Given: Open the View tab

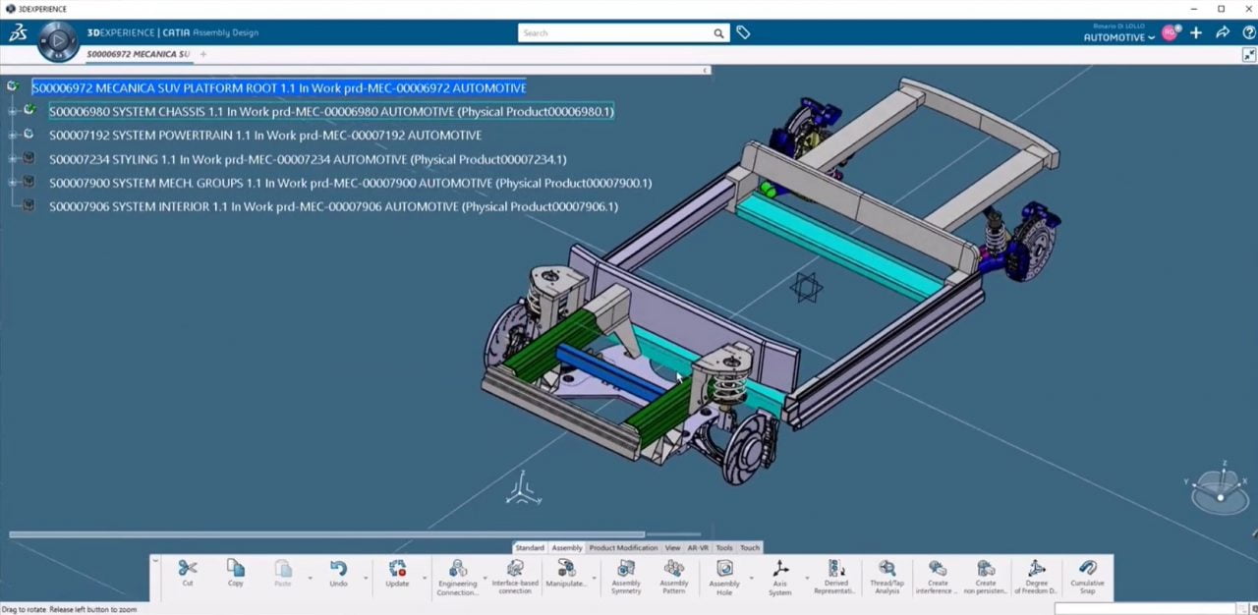Looking at the screenshot, I should 672,548.
